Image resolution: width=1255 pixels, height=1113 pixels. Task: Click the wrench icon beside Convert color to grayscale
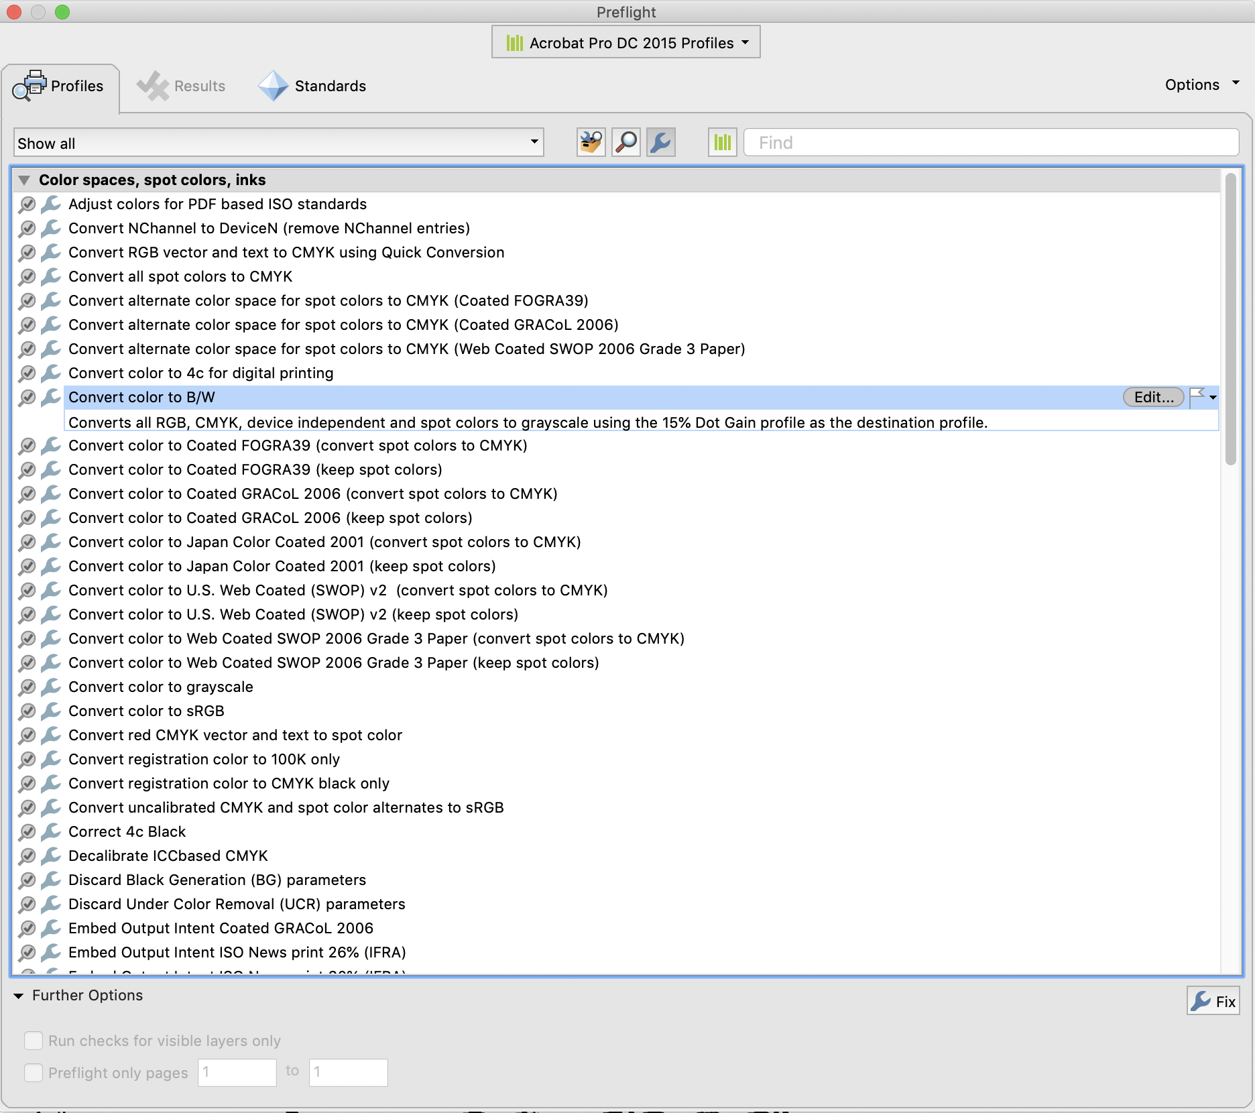coord(50,687)
